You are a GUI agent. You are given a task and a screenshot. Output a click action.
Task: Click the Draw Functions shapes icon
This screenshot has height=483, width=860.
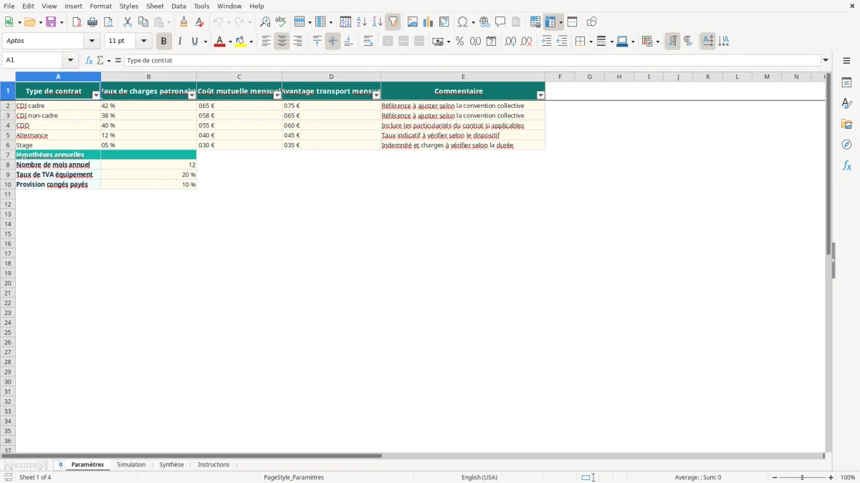tap(592, 22)
